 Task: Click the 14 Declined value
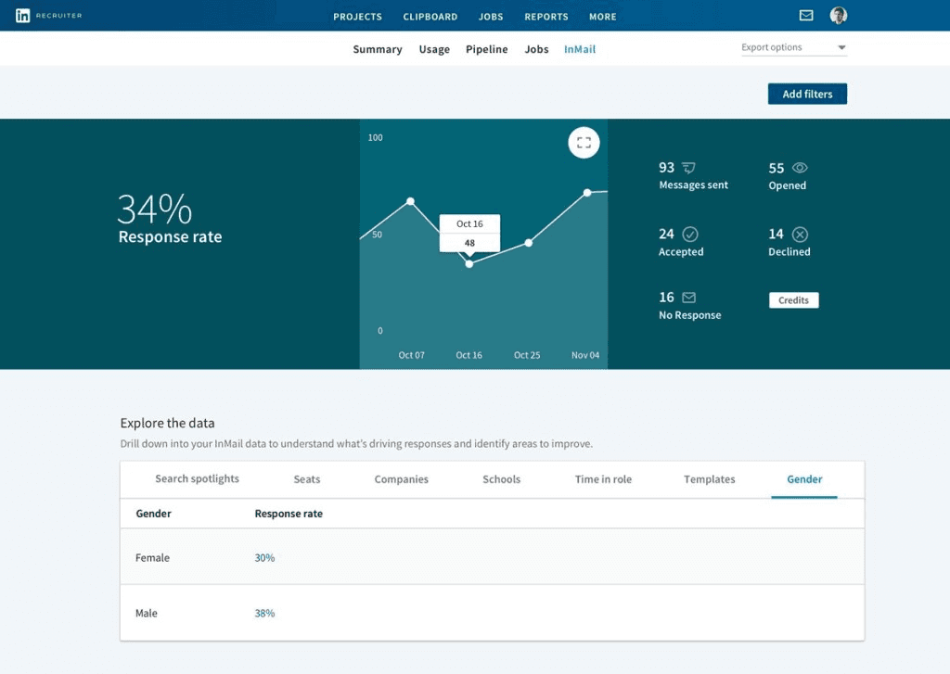777,234
